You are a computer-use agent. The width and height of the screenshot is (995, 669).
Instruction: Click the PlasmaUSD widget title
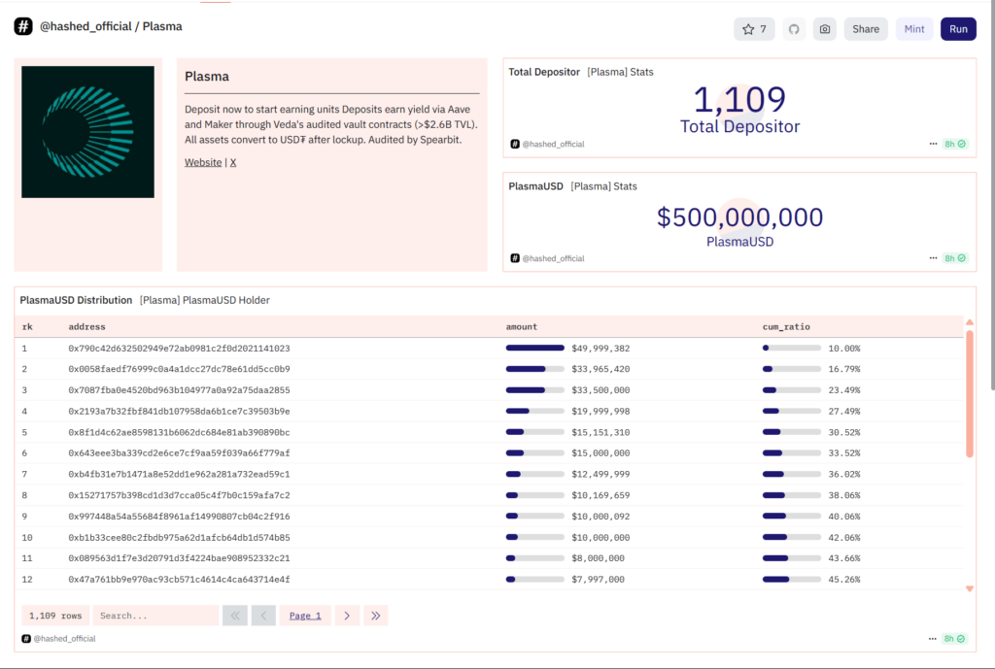pyautogui.click(x=535, y=186)
